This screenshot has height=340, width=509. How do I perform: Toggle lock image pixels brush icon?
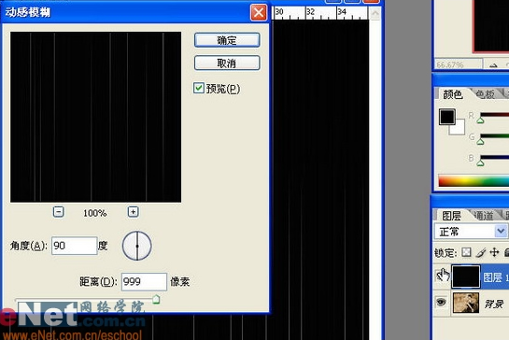481,252
